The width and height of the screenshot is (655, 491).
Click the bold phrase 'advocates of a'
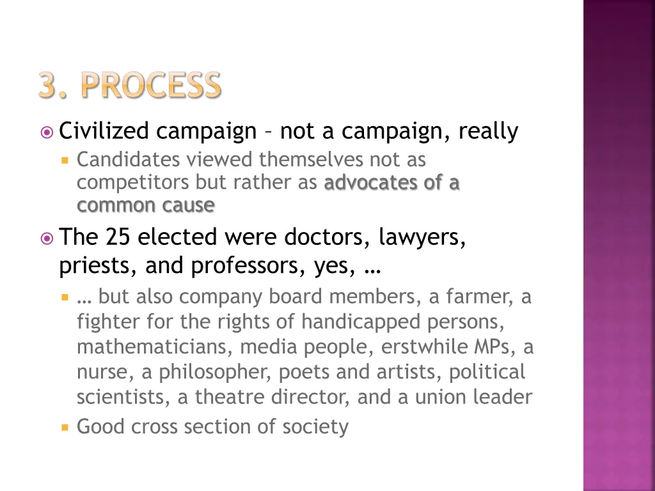point(392,182)
